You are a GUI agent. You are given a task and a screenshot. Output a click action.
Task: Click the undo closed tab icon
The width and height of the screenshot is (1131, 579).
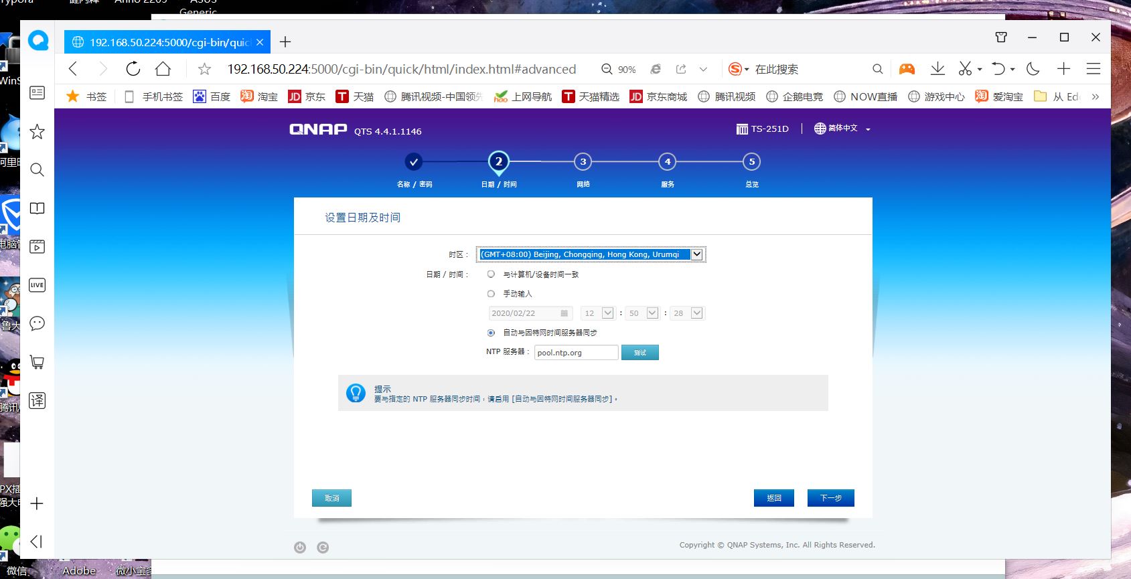tap(998, 68)
